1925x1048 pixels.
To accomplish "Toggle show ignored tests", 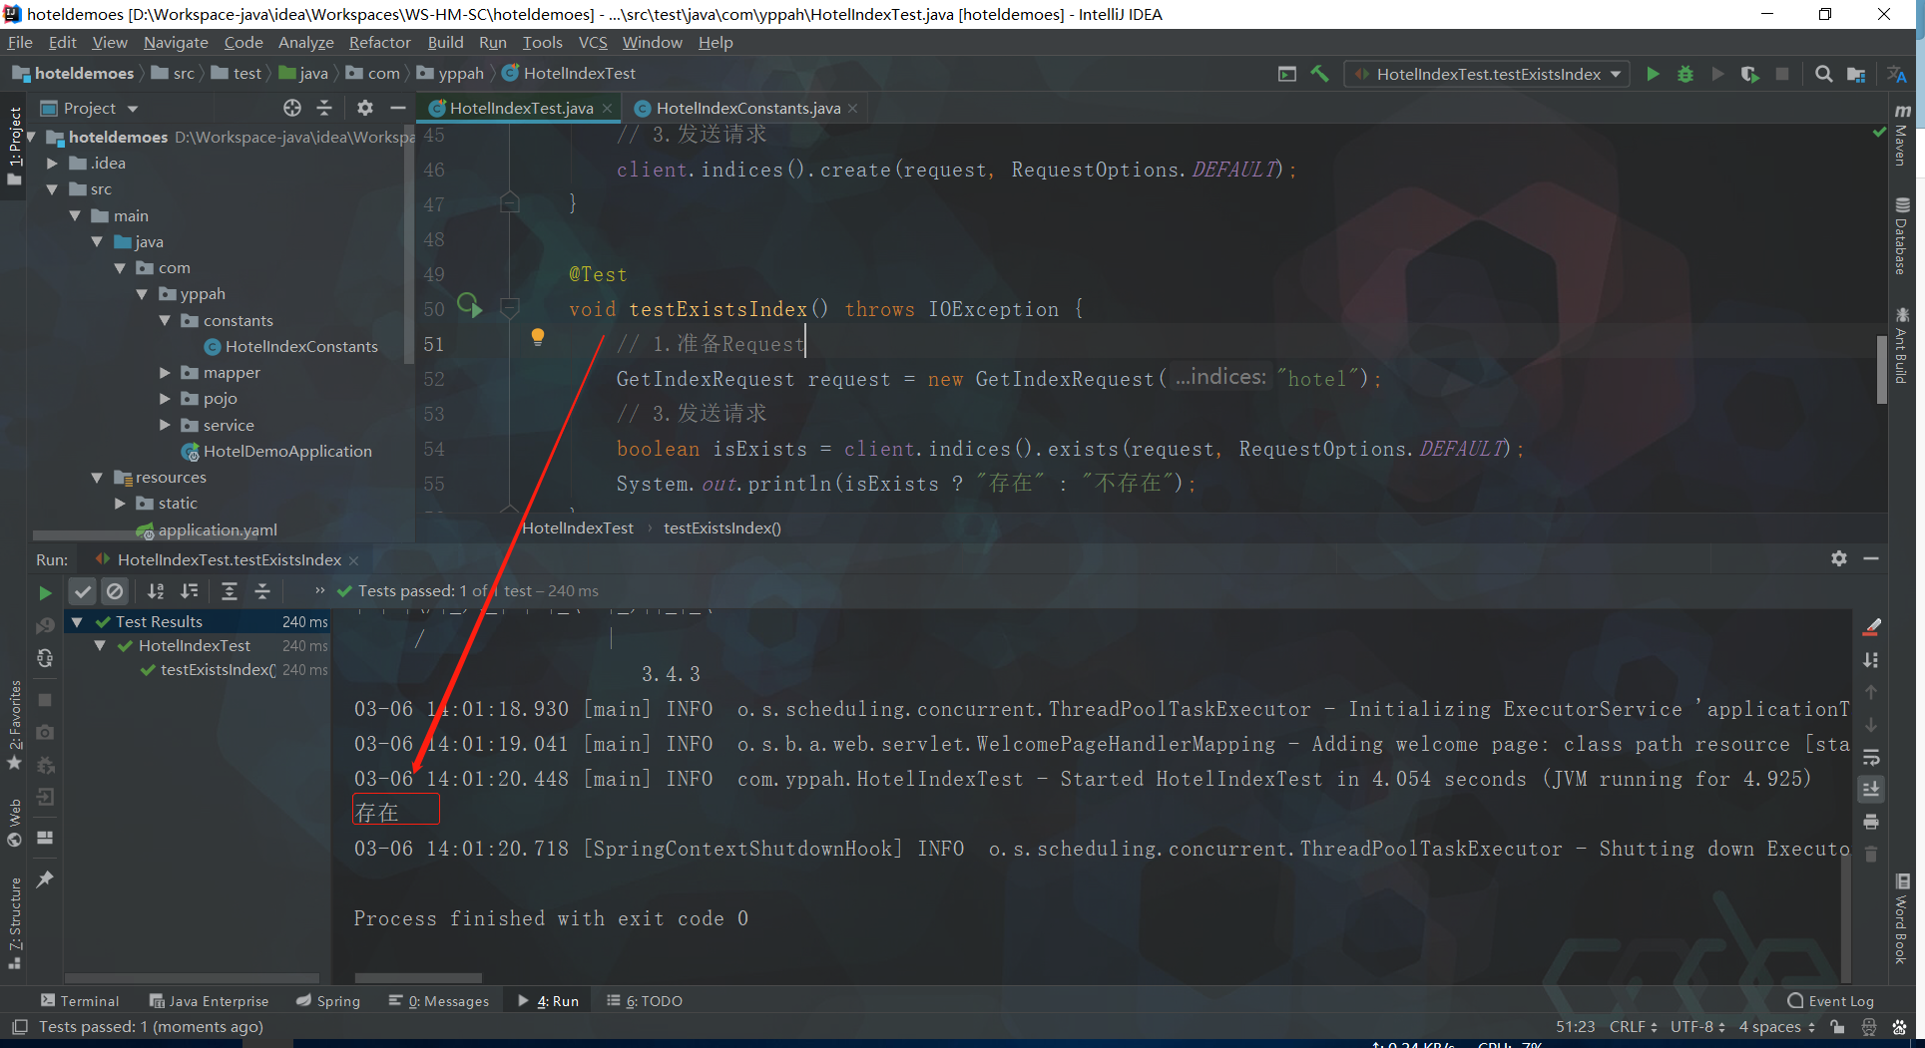I will click(x=115, y=591).
